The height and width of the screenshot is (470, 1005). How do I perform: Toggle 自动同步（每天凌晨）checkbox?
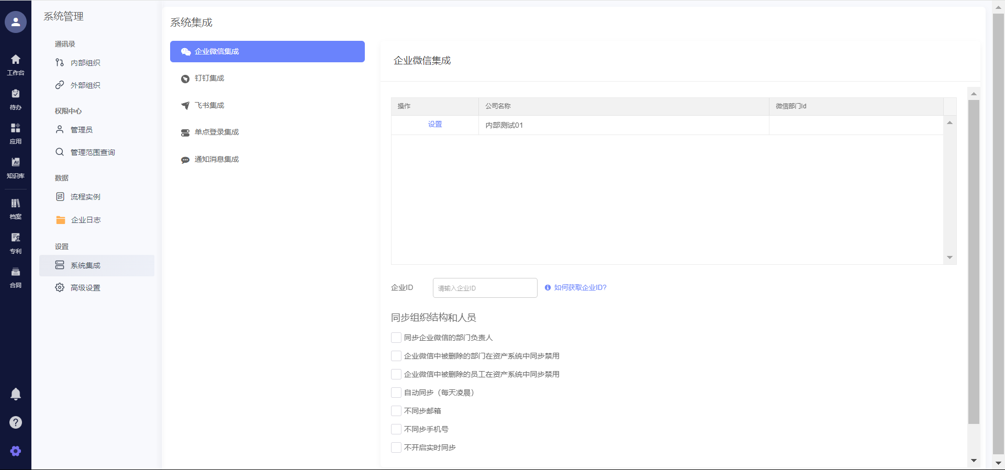(396, 393)
